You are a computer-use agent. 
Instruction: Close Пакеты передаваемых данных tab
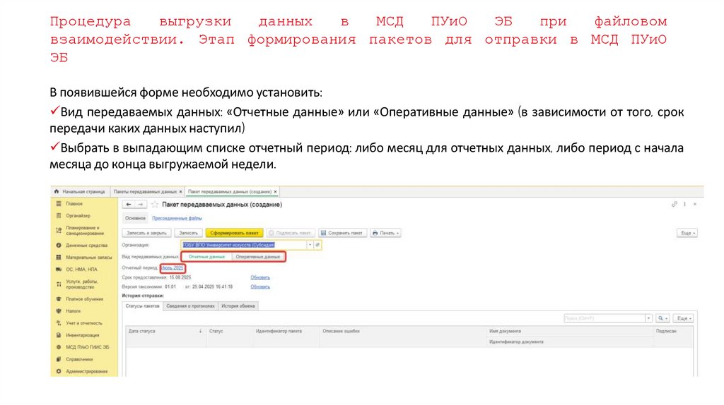(180, 192)
